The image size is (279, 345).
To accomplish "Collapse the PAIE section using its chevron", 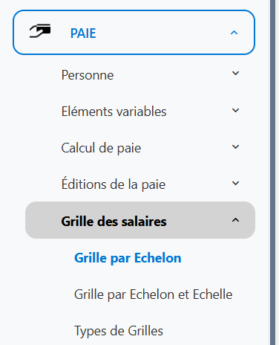I will pyautogui.click(x=234, y=33).
